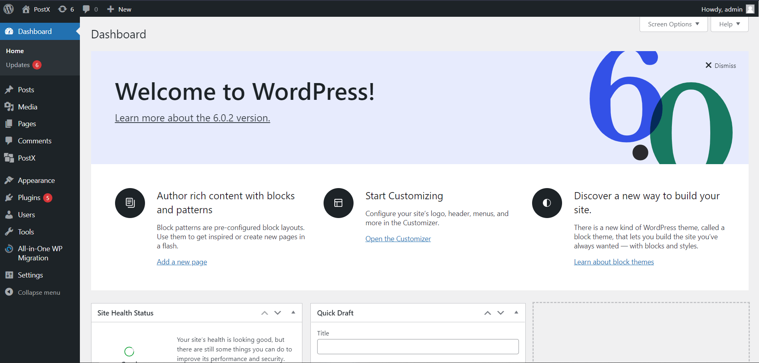Expand the Screen Options dropdown

coord(673,24)
